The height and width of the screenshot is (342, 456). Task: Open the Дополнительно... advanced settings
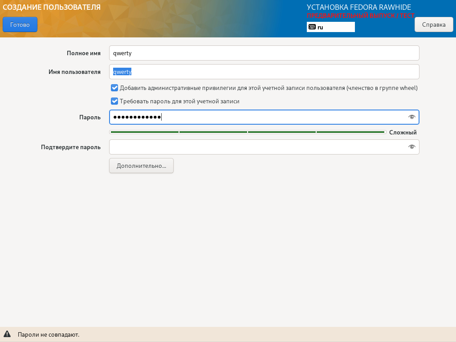pyautogui.click(x=141, y=166)
